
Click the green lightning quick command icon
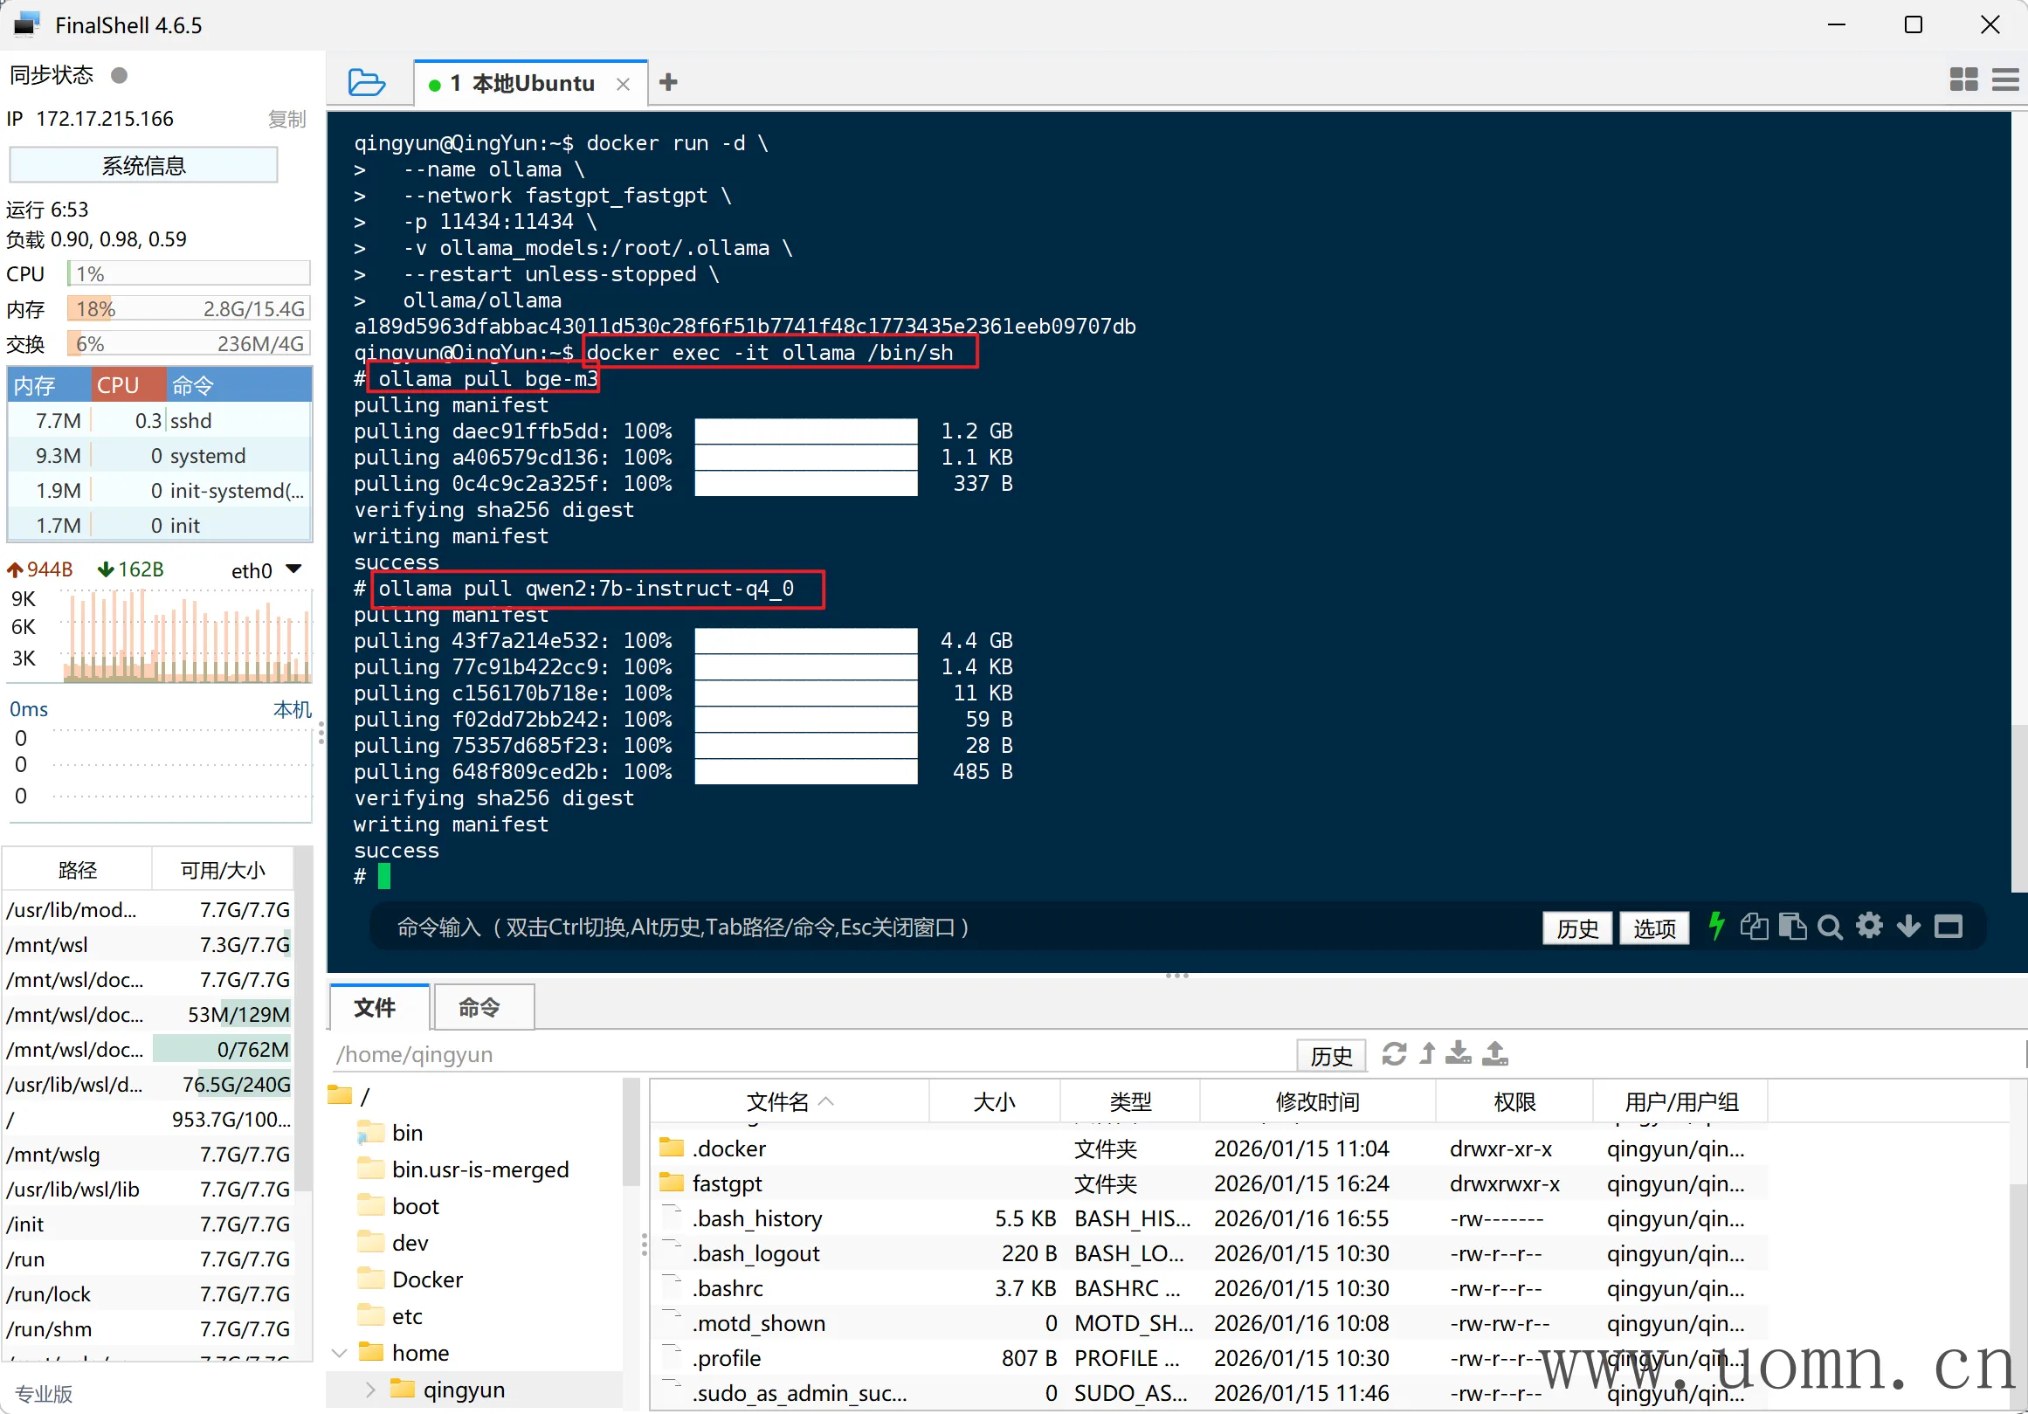click(x=1716, y=927)
